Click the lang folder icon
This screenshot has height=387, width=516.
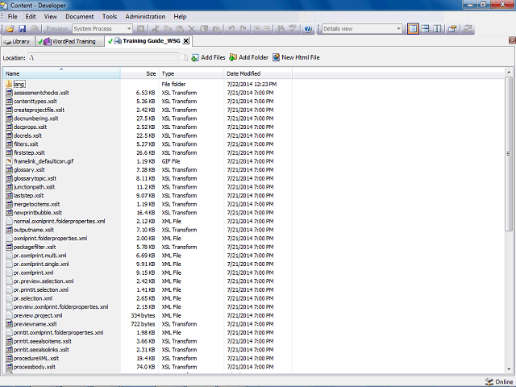tap(9, 84)
